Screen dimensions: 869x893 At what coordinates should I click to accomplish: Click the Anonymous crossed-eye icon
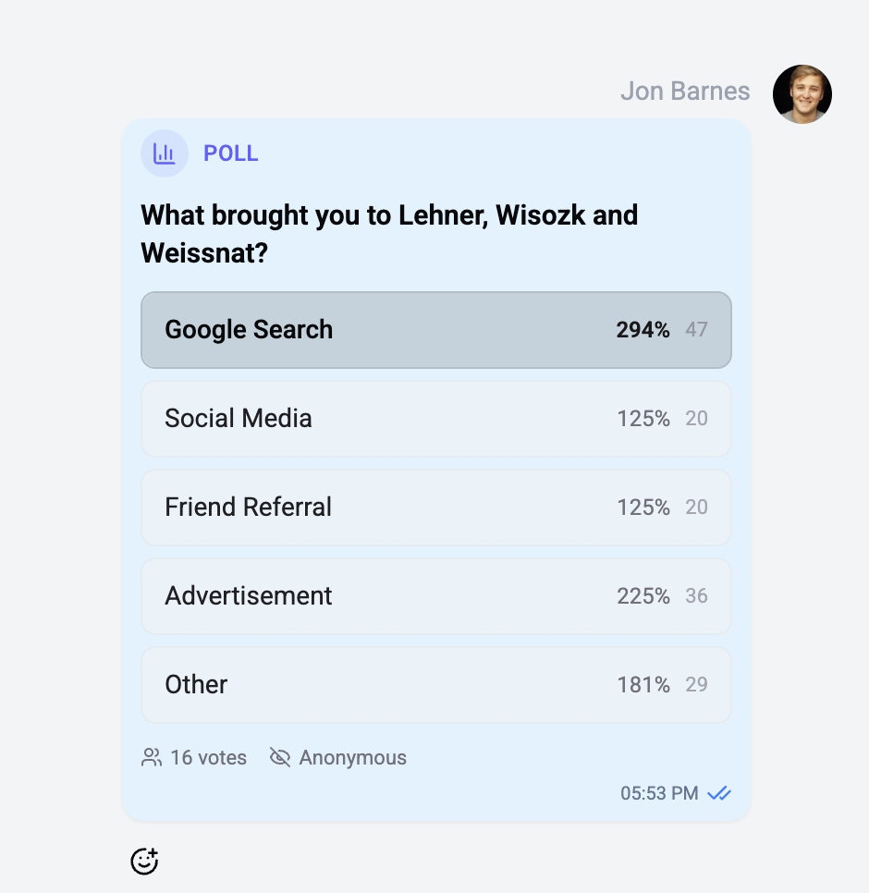(279, 757)
